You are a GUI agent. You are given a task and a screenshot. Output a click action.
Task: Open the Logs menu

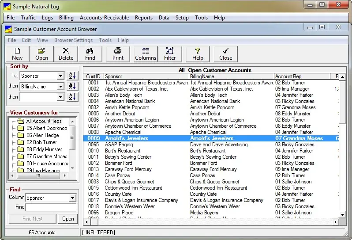47,18
